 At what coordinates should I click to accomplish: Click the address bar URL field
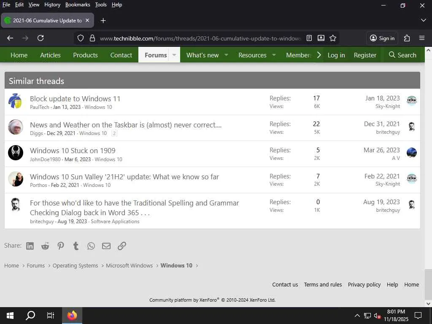click(x=200, y=38)
